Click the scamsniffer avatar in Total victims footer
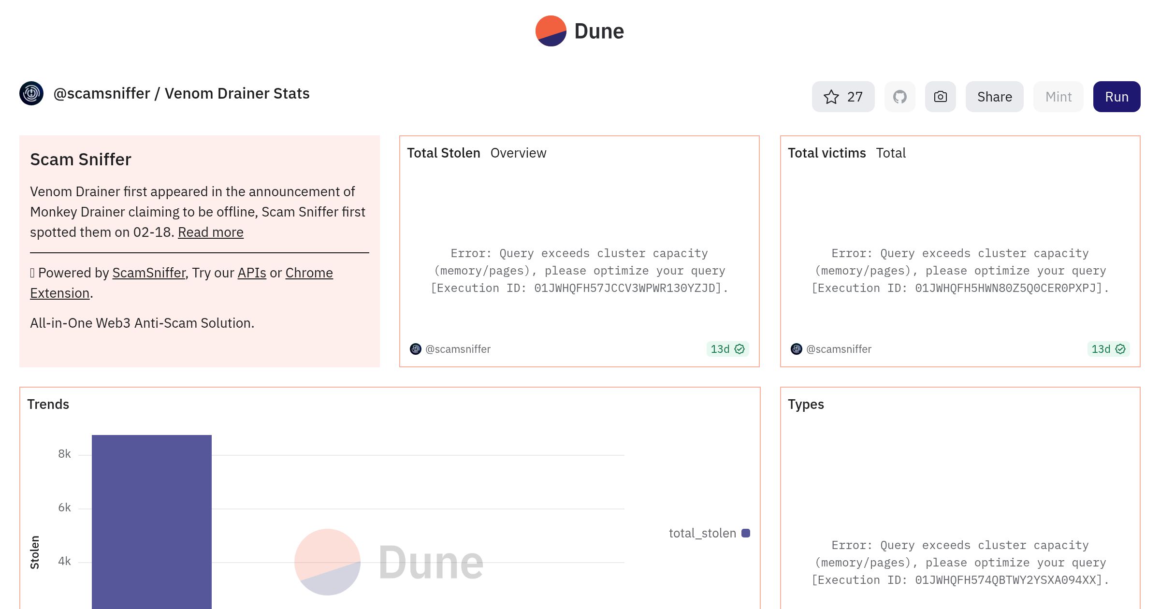 coord(797,349)
